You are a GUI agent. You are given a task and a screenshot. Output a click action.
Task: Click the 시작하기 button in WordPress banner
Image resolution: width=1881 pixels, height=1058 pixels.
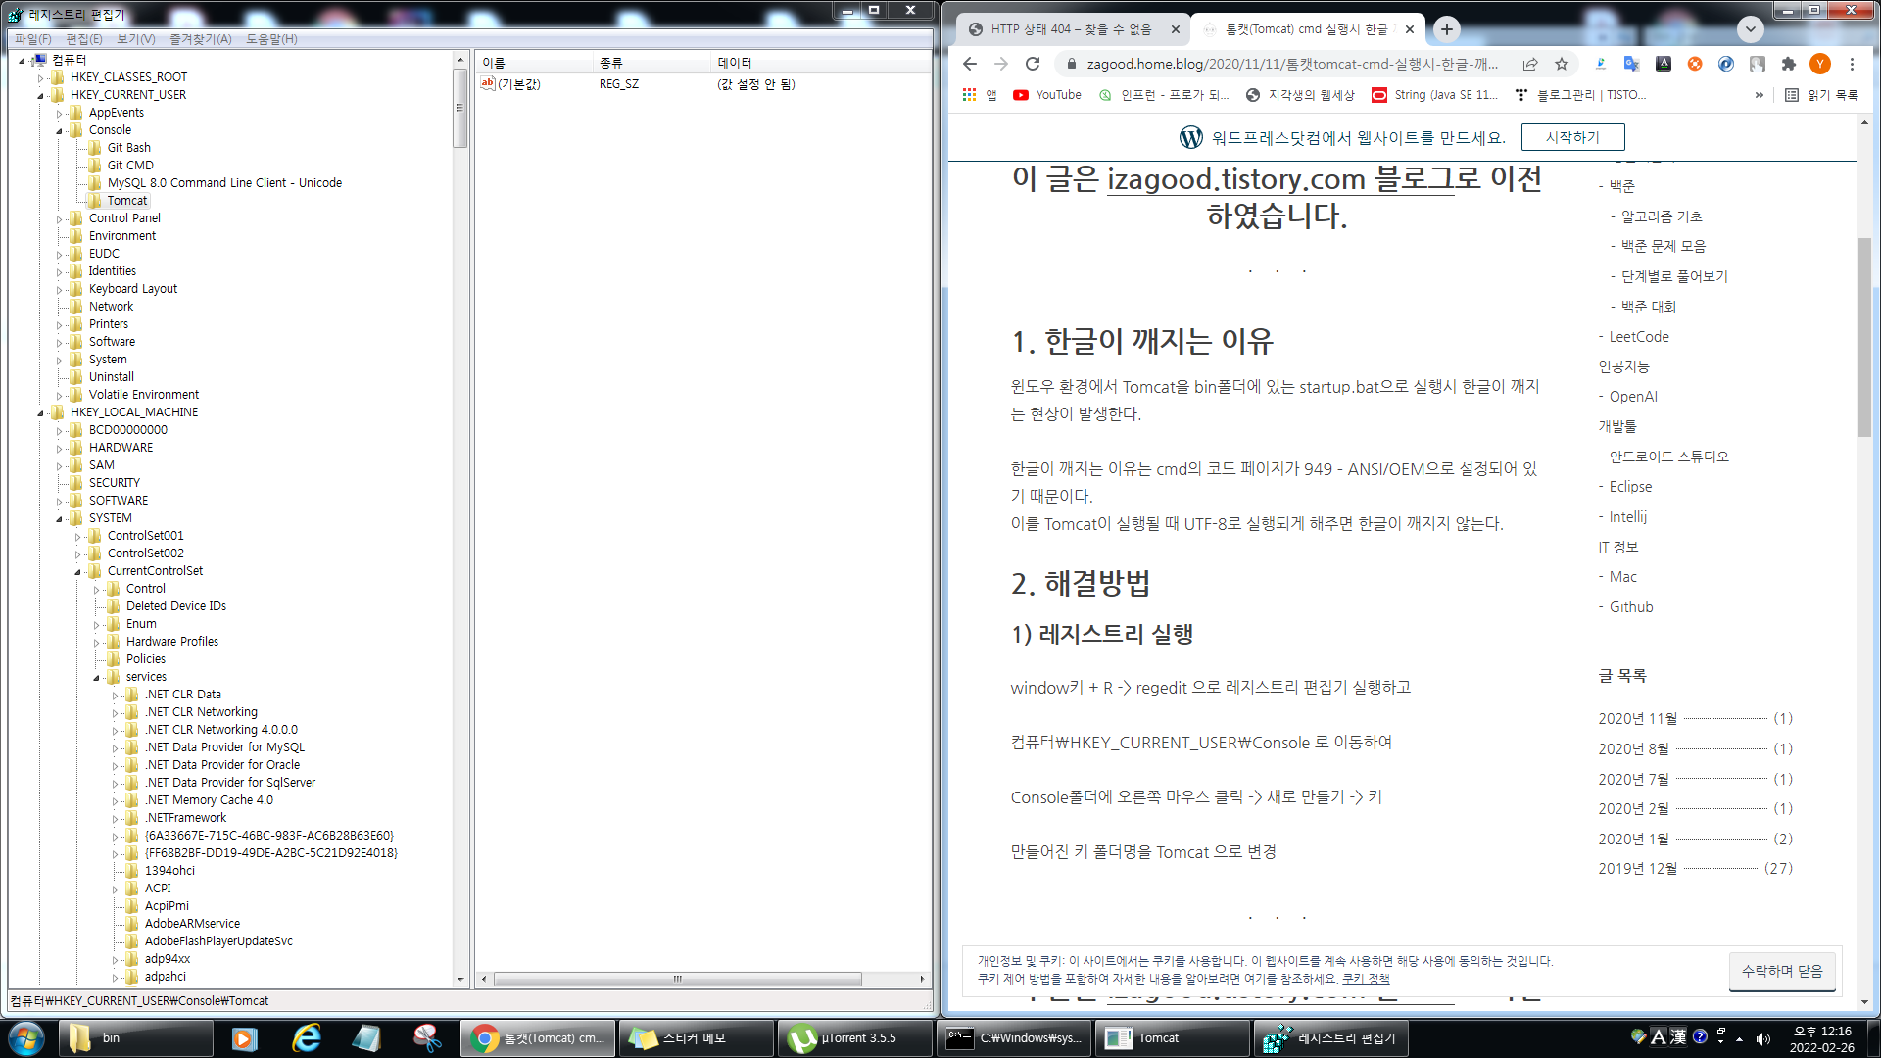[1572, 137]
